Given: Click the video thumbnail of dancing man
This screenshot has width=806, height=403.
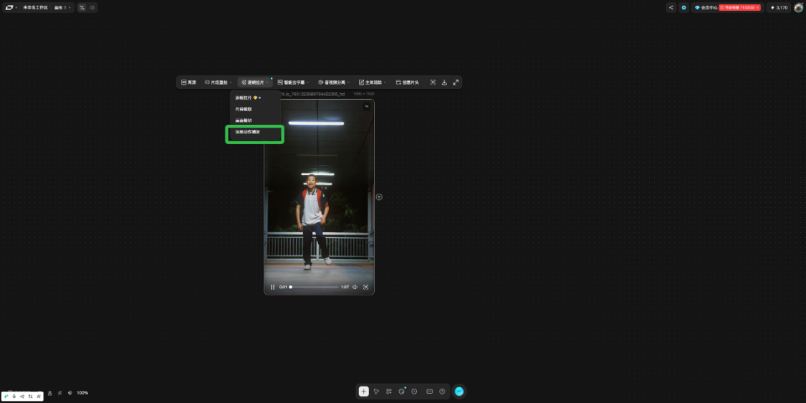Looking at the screenshot, I should [320, 196].
